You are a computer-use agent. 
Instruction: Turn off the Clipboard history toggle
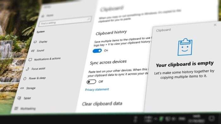[97, 51]
